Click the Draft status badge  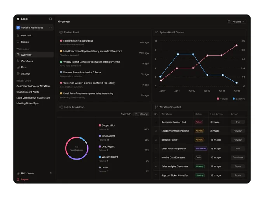click(x=198, y=158)
